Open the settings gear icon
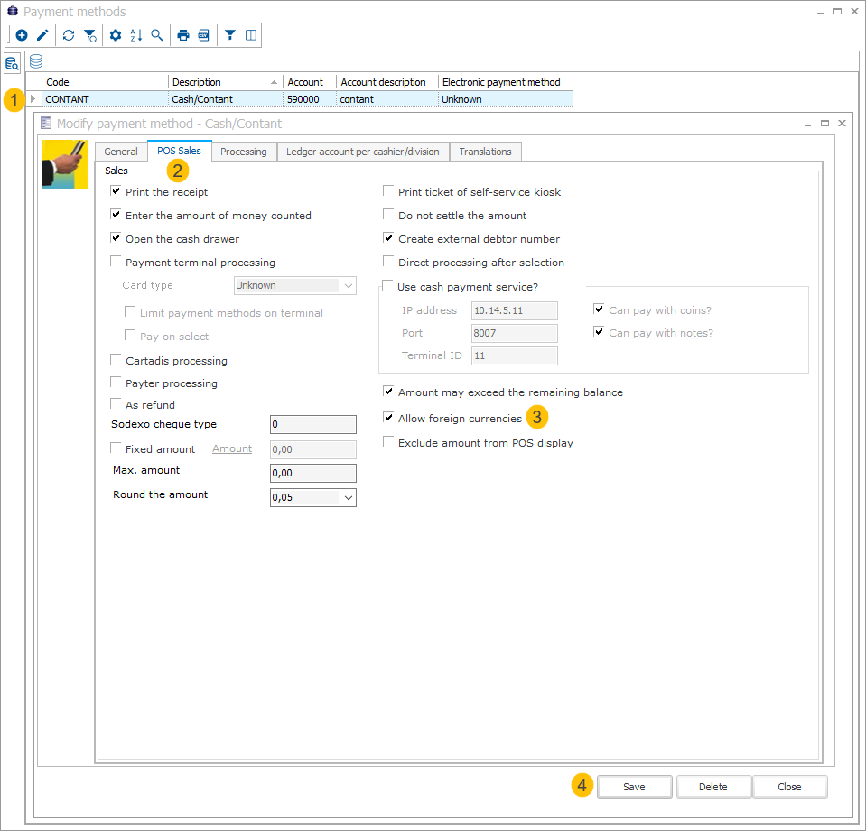This screenshot has width=866, height=831. pyautogui.click(x=116, y=35)
